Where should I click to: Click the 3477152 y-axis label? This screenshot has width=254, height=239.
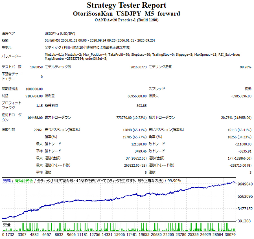coord(245,209)
